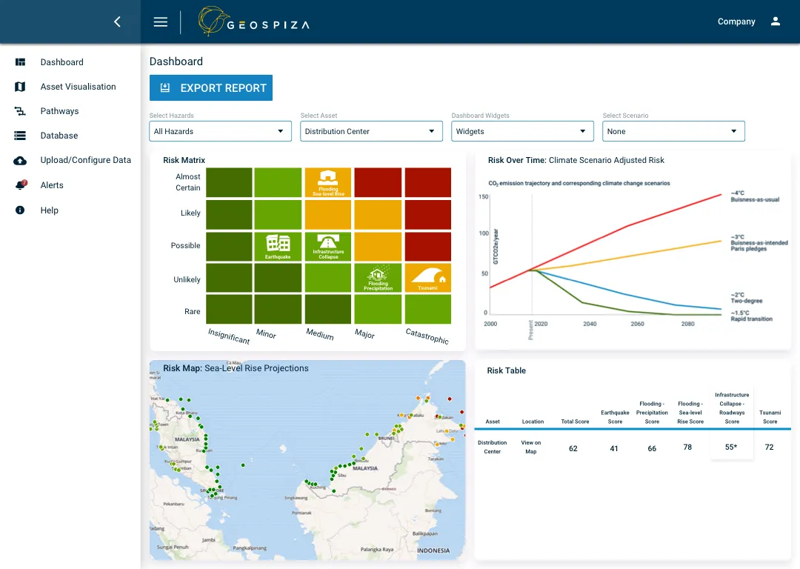Open the All Hazards dropdown
Image resolution: width=800 pixels, height=569 pixels.
tap(221, 131)
